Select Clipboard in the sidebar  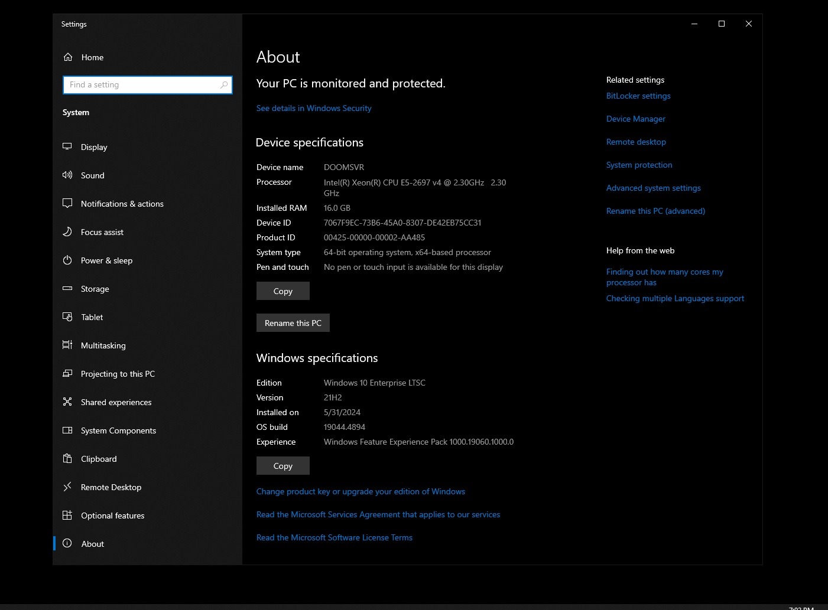148,459
